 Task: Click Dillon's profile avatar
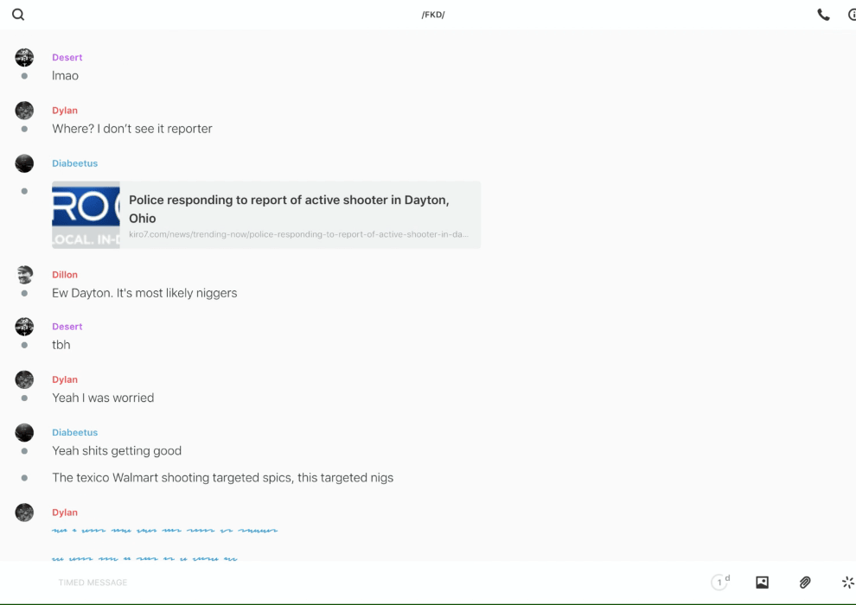click(x=24, y=275)
